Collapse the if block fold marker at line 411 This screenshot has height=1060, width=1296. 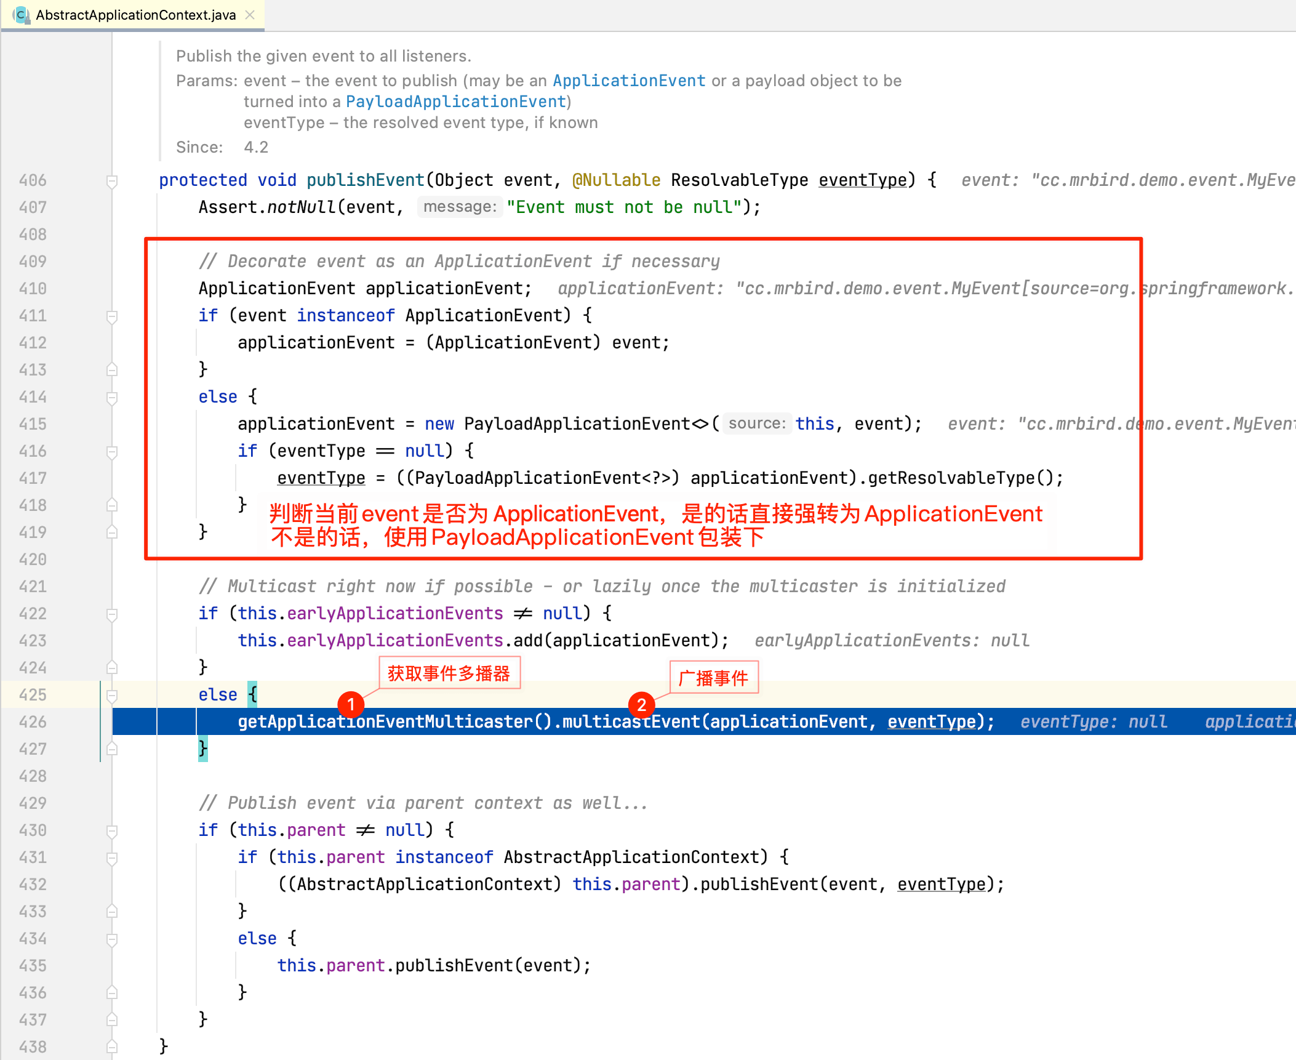112,316
